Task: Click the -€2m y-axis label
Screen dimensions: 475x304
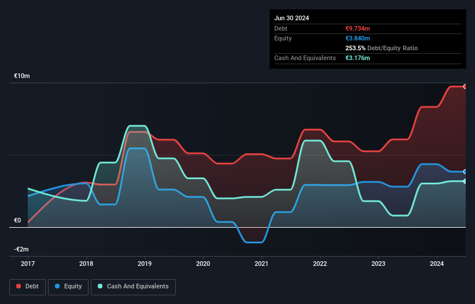Action: click(x=21, y=249)
